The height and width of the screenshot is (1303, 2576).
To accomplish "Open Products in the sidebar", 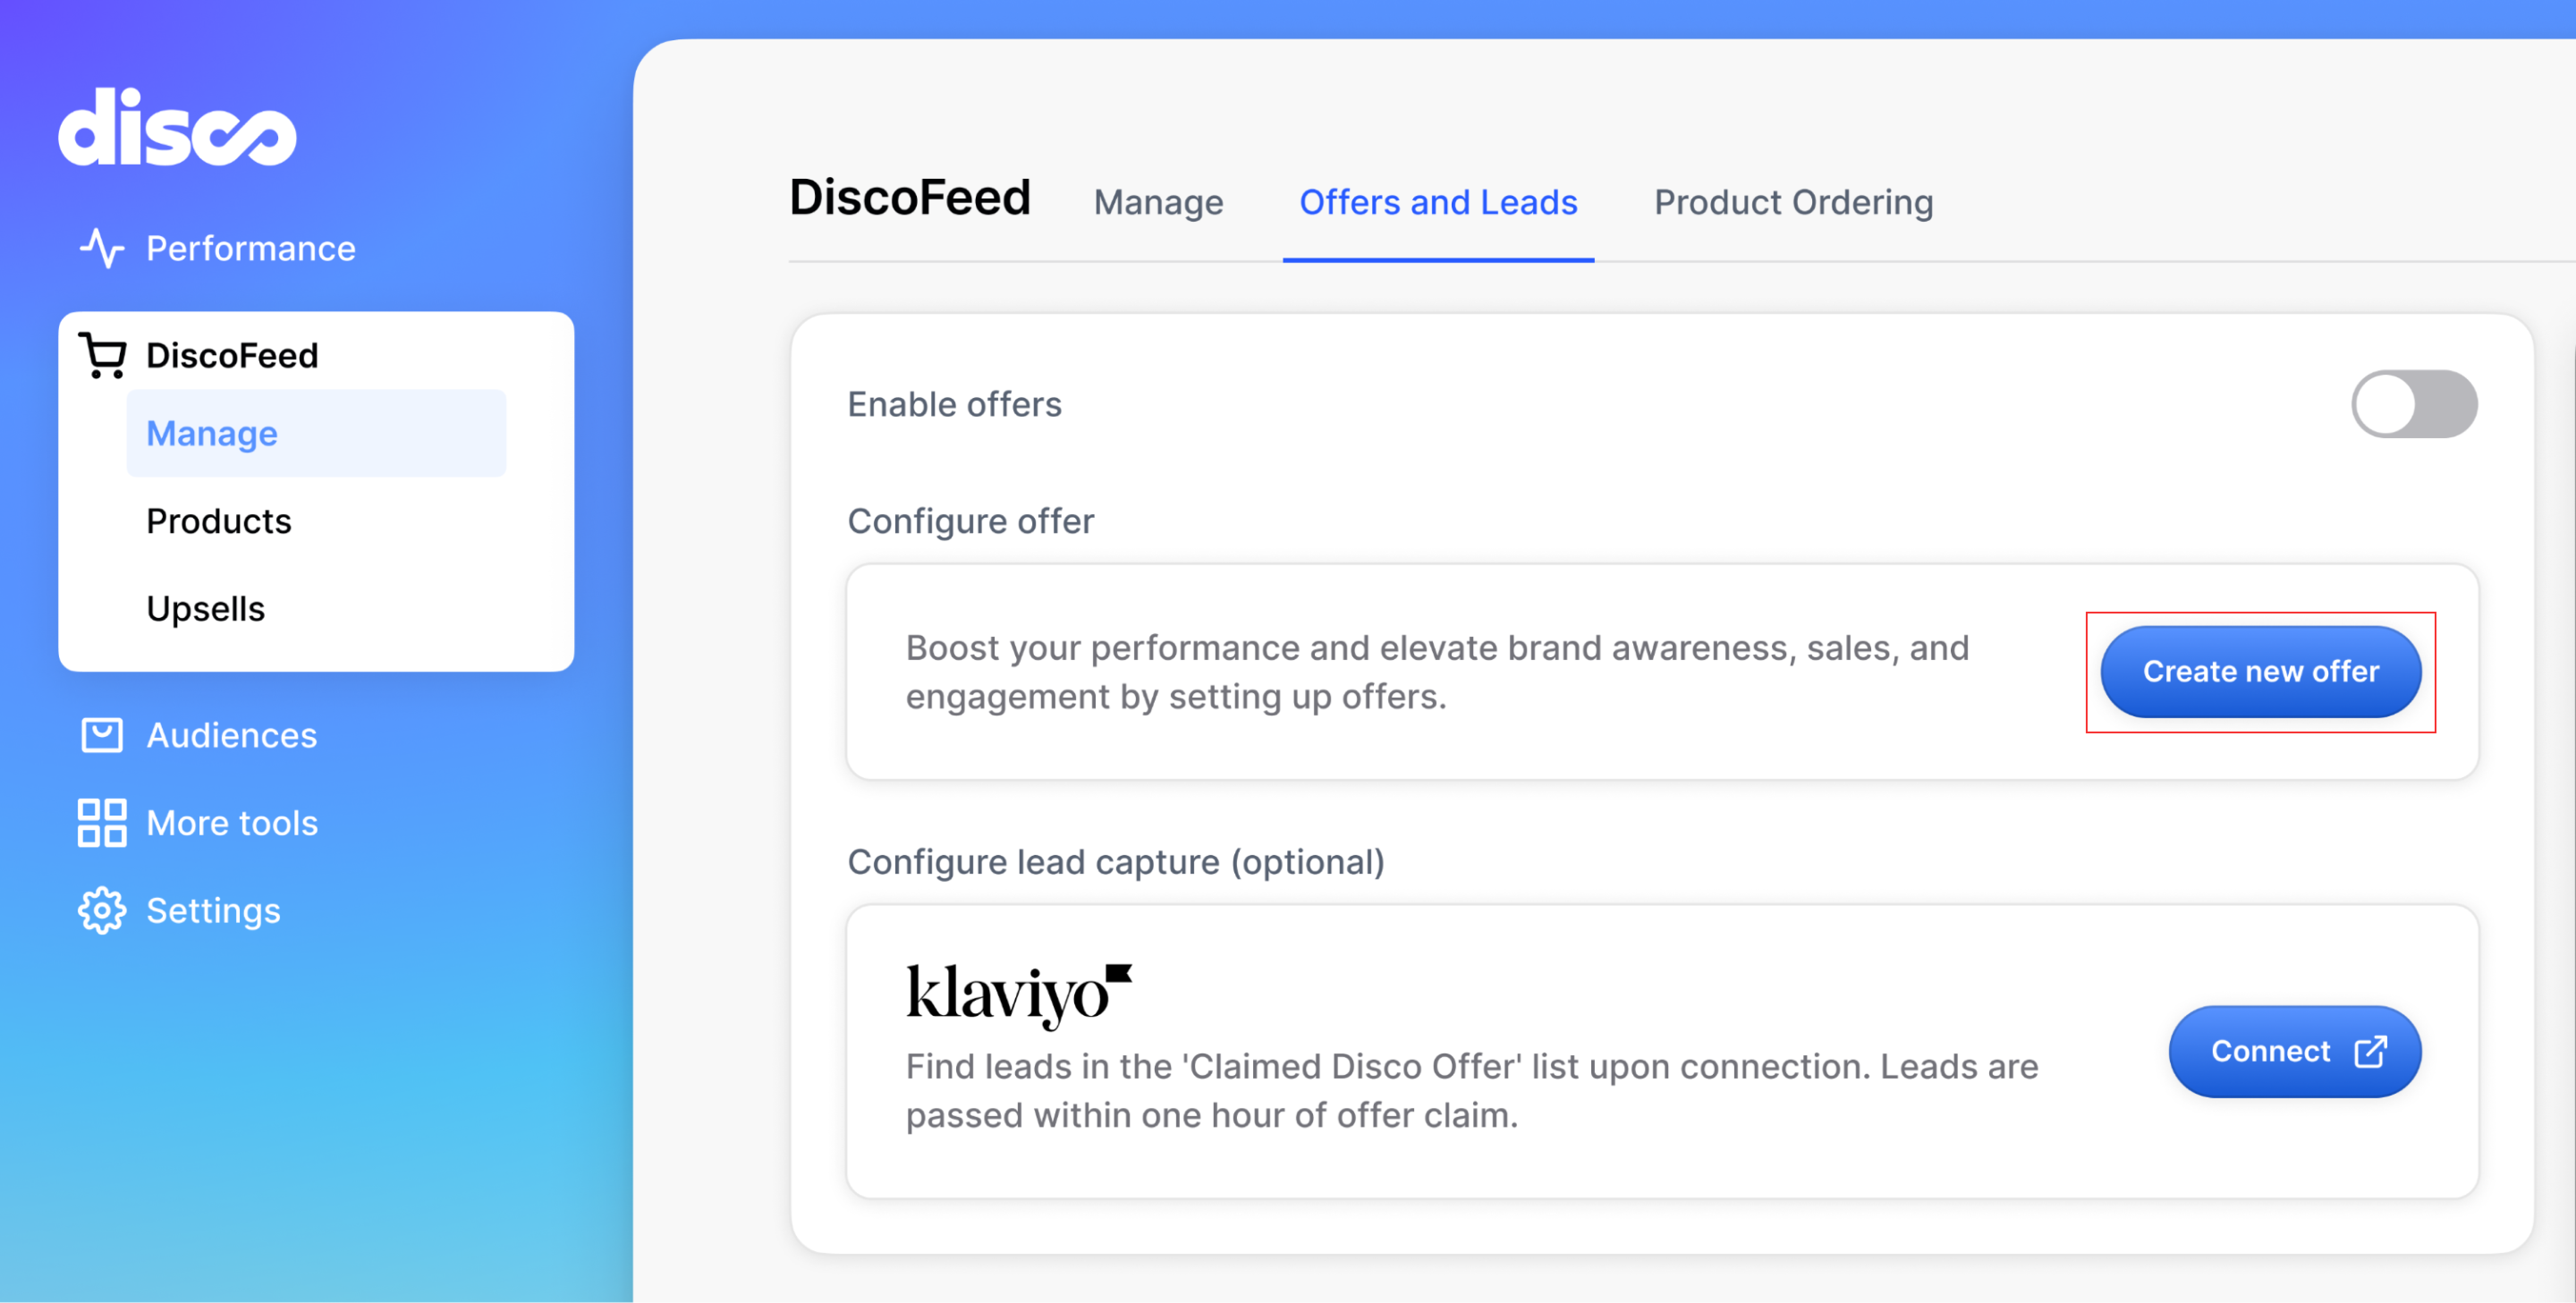I will 219,521.
